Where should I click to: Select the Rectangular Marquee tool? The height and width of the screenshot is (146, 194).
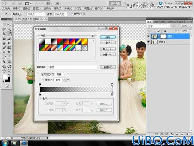4,25
